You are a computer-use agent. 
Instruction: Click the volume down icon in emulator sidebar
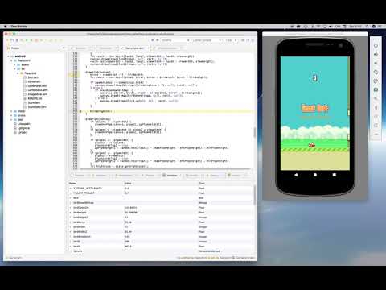(376, 64)
